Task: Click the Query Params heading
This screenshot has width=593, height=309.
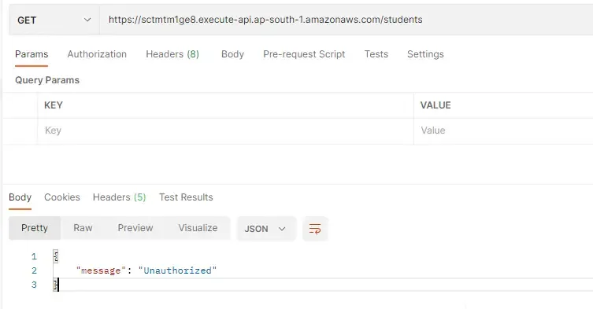Action: tap(47, 80)
